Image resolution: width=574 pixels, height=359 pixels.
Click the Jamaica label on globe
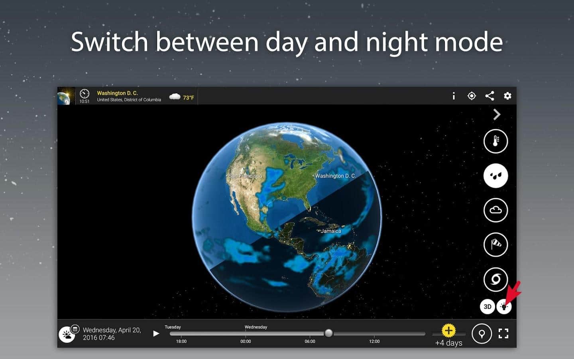(x=331, y=231)
